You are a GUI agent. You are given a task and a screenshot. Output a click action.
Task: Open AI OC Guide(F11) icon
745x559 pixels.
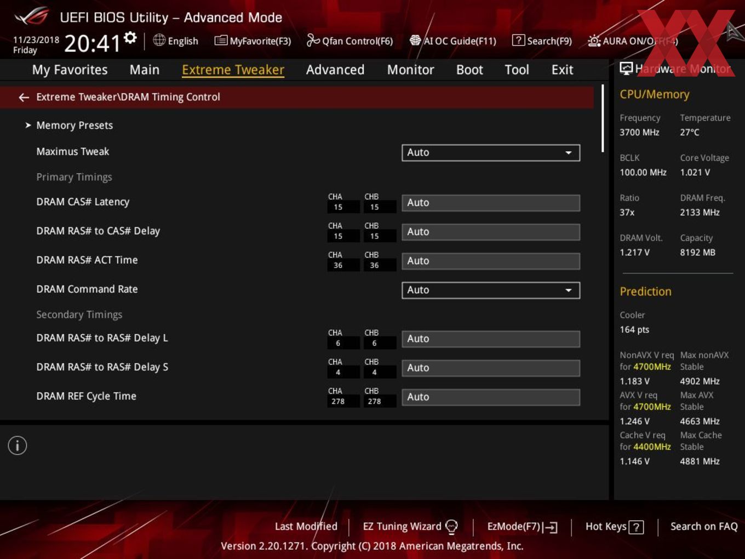tap(415, 41)
